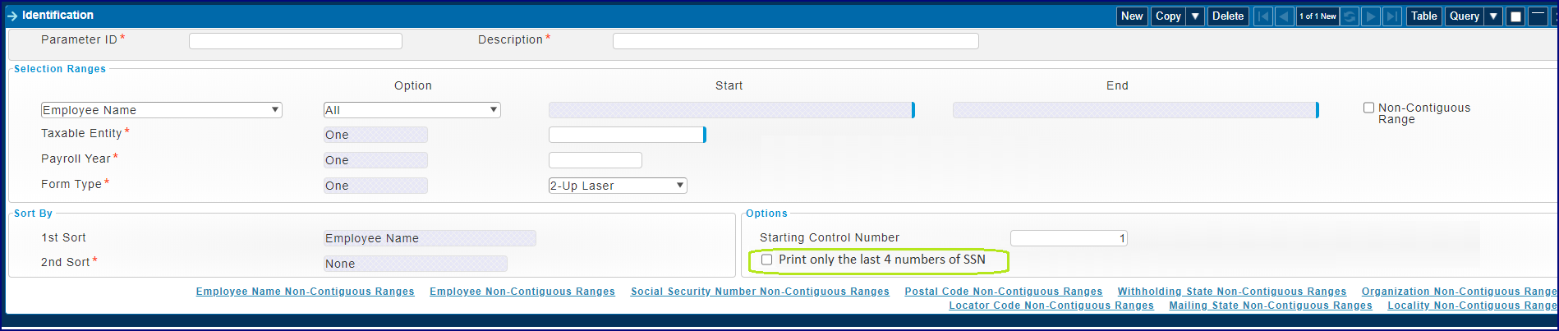The height and width of the screenshot is (331, 1559).
Task: Click the arrow icon beside Identification
Action: point(12,16)
